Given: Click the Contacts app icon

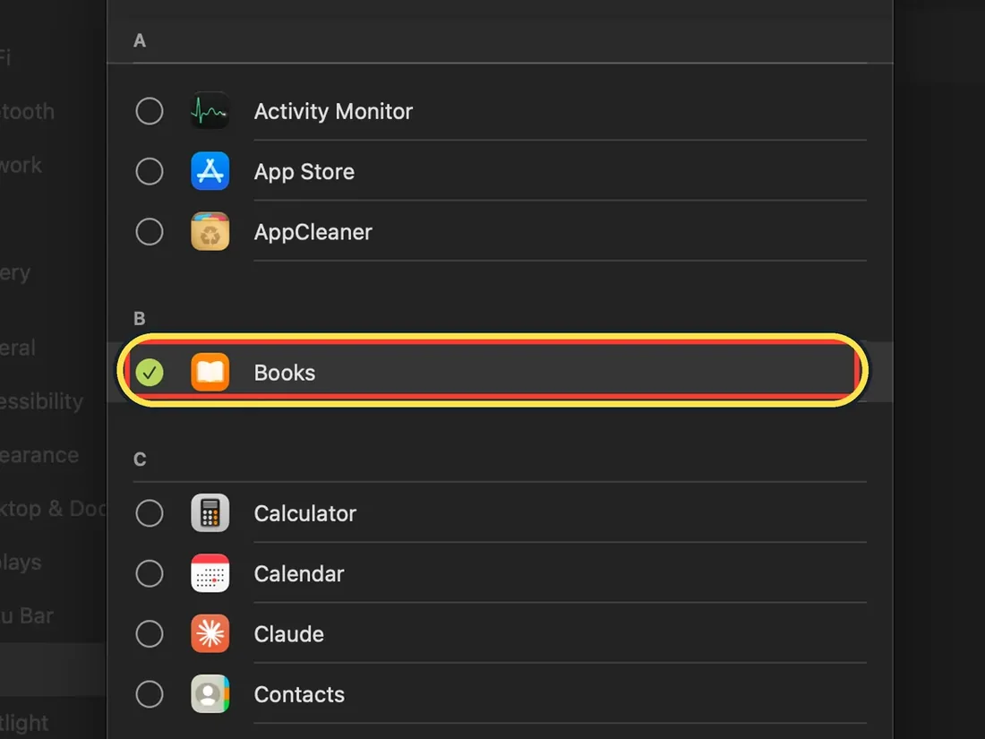Looking at the screenshot, I should (x=210, y=694).
